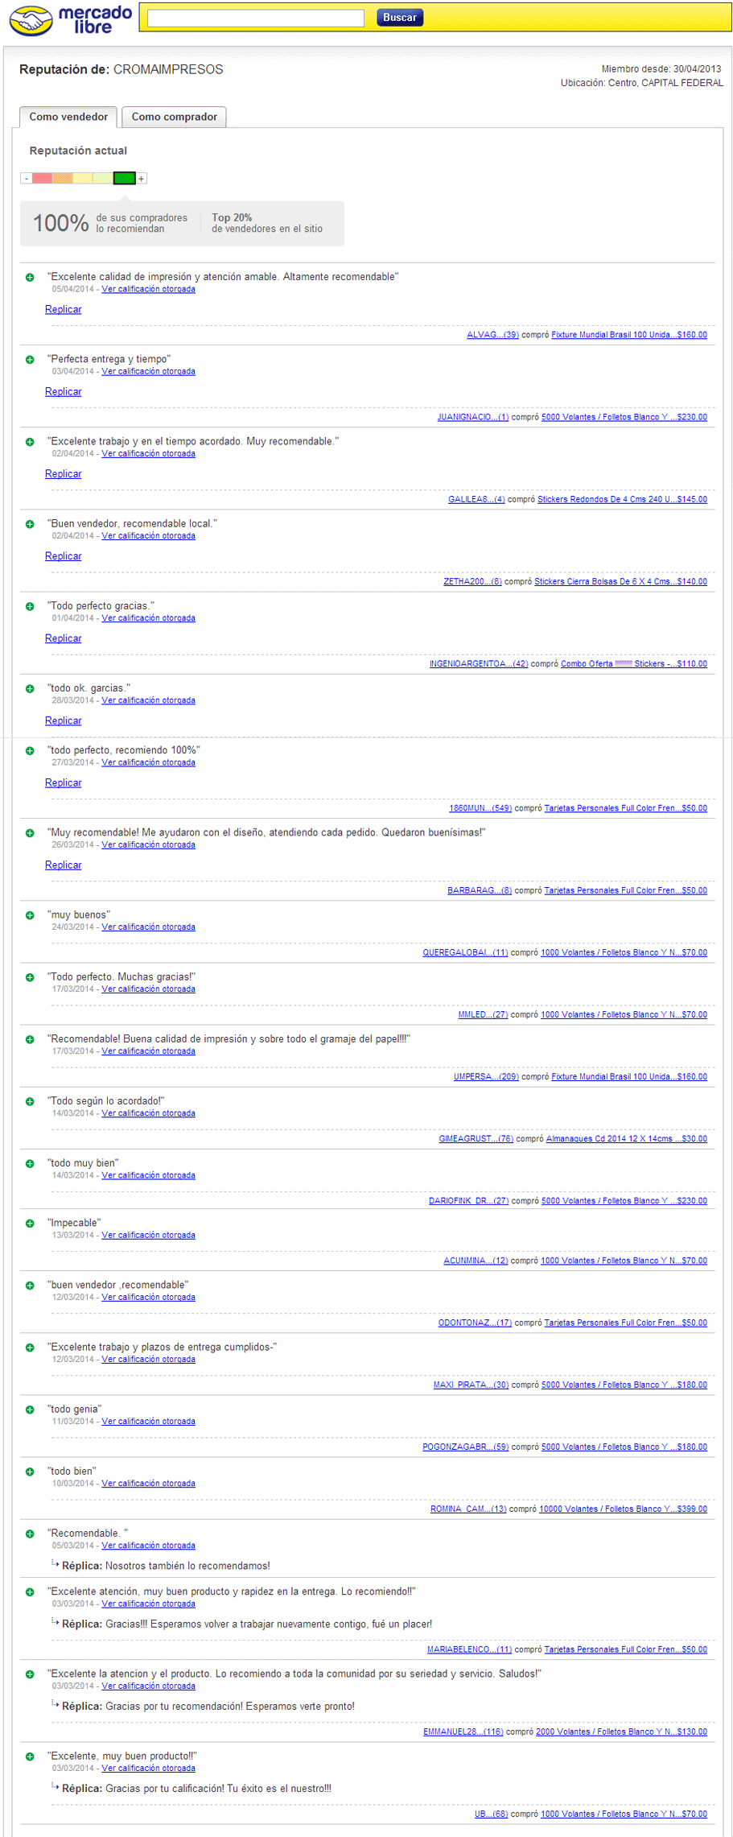Focus the search text field
The width and height of the screenshot is (733, 1837).
[255, 18]
